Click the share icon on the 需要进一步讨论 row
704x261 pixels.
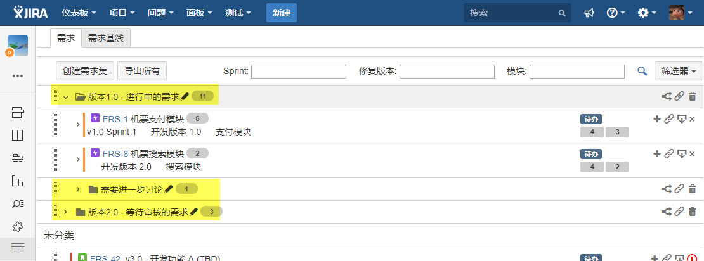point(667,189)
